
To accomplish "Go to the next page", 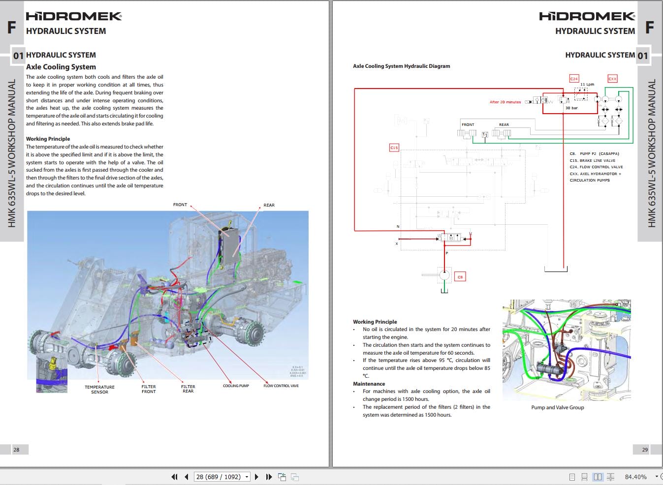I will (256, 477).
